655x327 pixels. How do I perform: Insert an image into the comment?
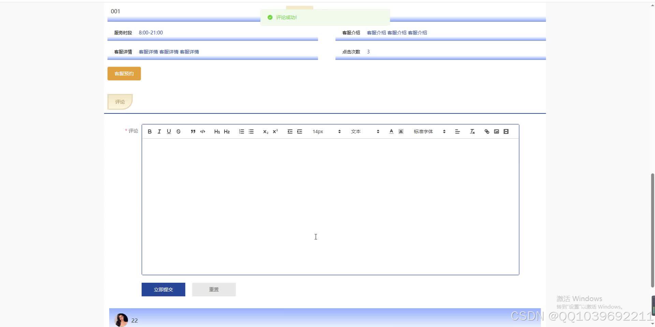pos(496,131)
